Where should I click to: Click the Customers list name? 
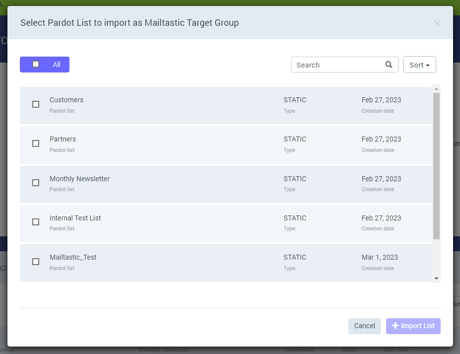pyautogui.click(x=66, y=100)
